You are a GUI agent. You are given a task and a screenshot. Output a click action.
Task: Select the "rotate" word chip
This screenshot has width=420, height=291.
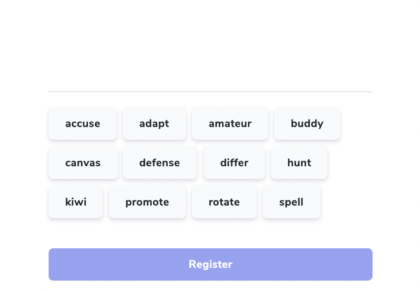pyautogui.click(x=224, y=202)
